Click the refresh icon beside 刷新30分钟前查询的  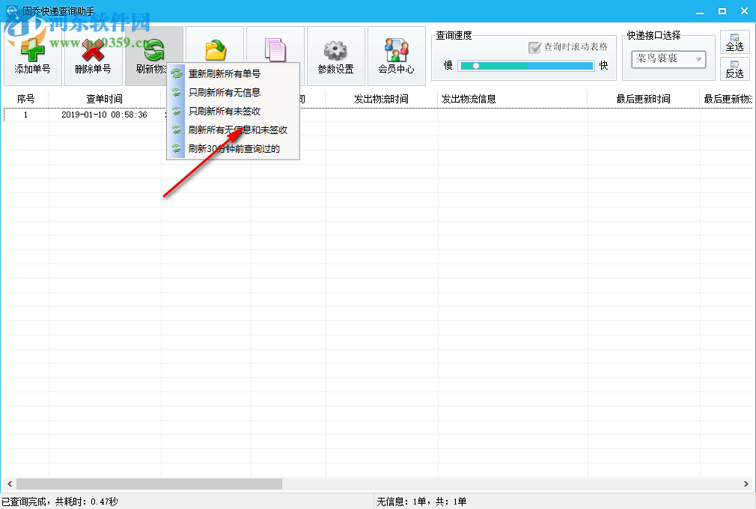point(177,149)
